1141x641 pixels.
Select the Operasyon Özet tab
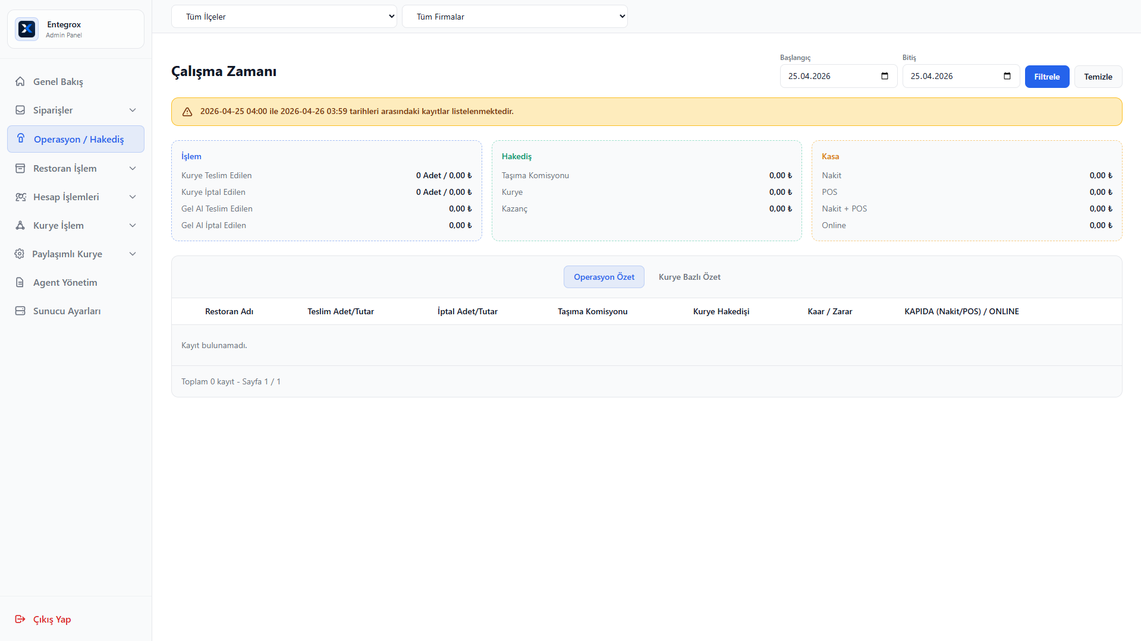click(x=604, y=277)
